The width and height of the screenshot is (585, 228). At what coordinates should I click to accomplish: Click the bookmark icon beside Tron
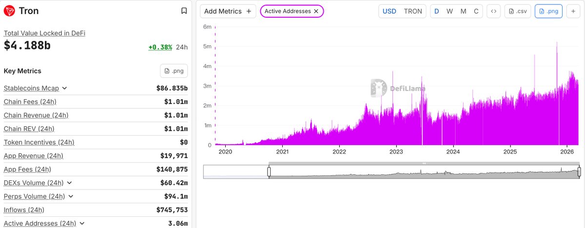184,11
